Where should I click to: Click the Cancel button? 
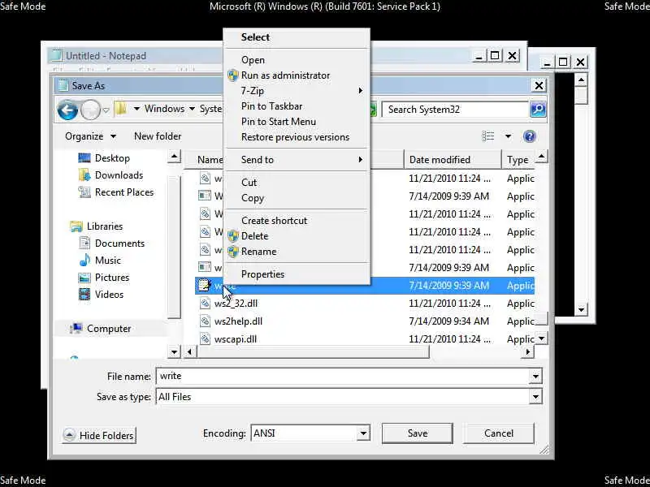click(499, 433)
